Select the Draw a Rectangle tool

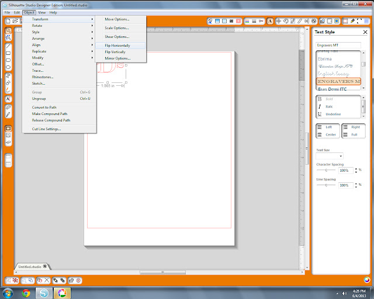[x=8, y=53]
